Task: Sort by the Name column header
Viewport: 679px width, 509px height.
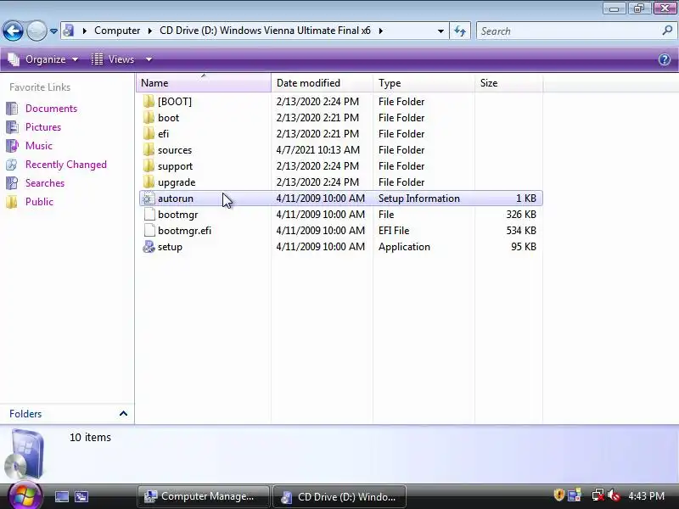Action: point(204,83)
